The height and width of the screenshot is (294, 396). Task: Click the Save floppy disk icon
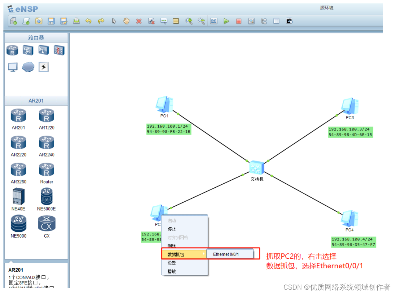tap(51, 21)
